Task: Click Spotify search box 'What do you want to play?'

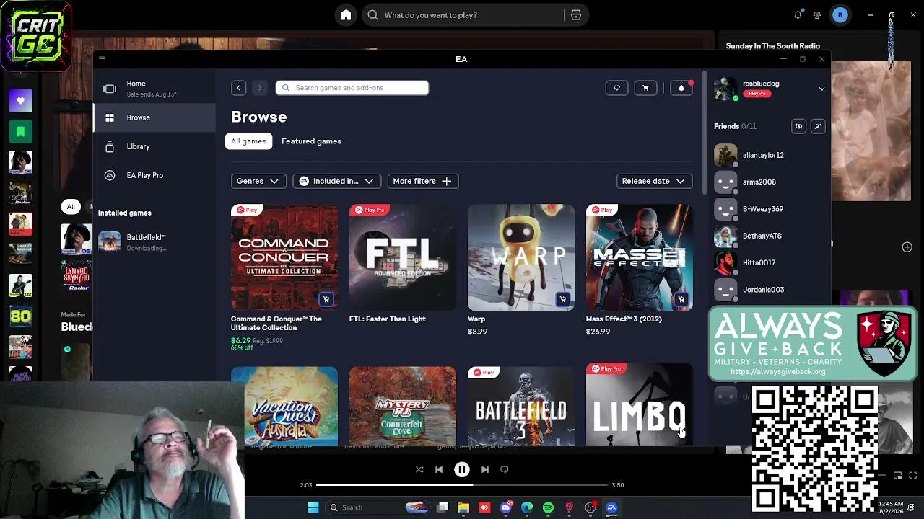Action: [x=462, y=15]
